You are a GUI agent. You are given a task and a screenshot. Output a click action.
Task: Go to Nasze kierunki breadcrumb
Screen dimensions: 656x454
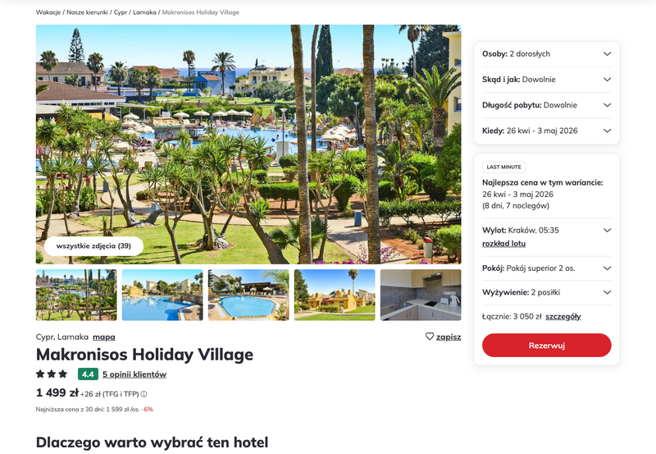pyautogui.click(x=87, y=12)
